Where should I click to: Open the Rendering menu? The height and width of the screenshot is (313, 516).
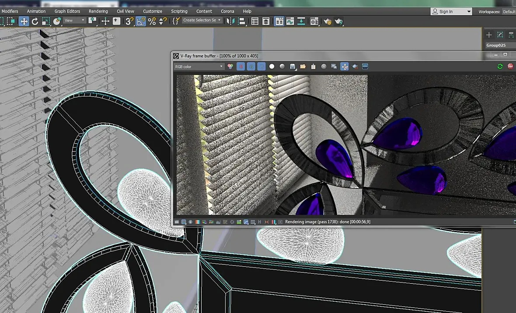98,11
